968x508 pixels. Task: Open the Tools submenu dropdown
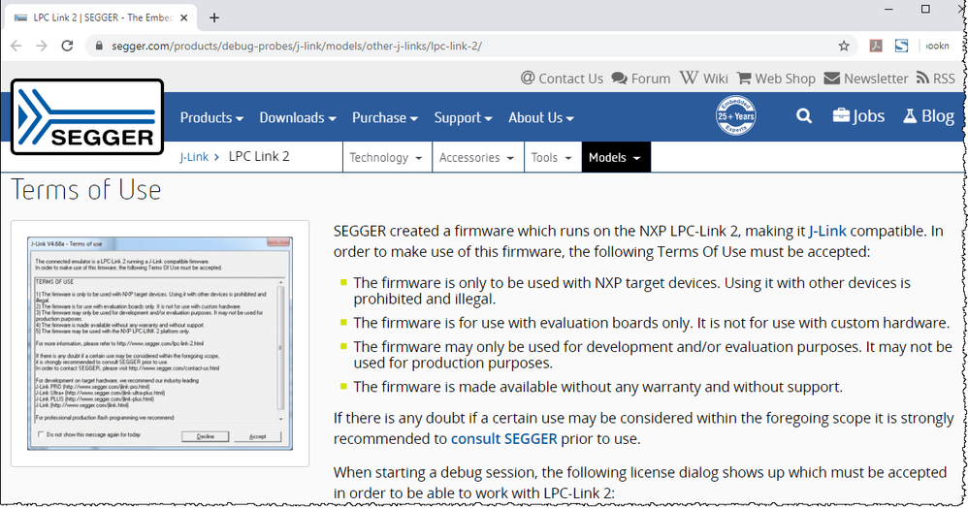point(552,157)
